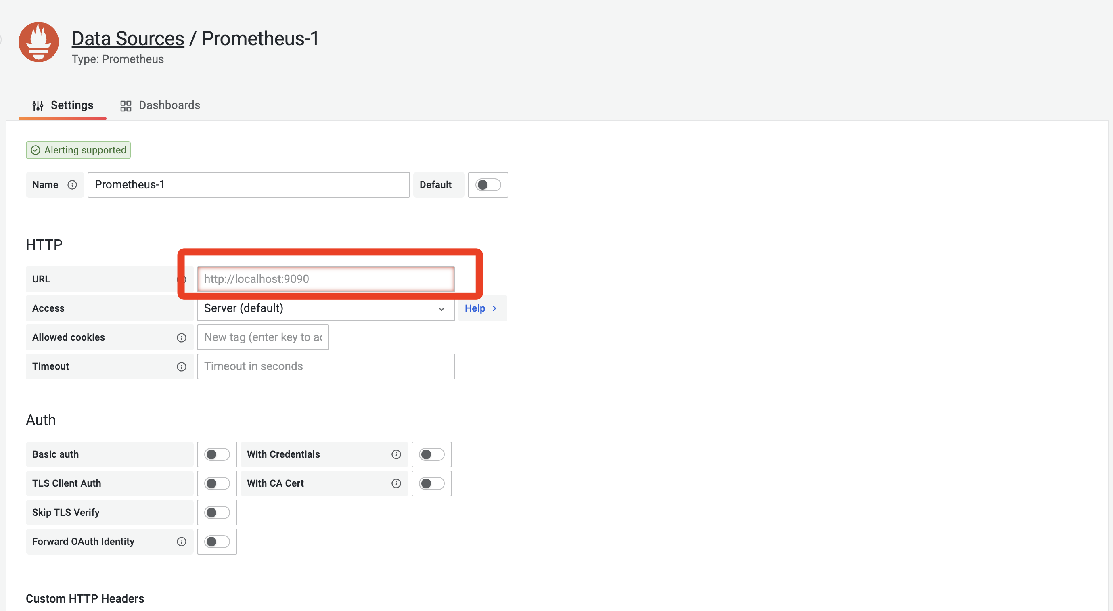Enable the With Credentials switch
This screenshot has width=1113, height=611.
[x=432, y=454]
